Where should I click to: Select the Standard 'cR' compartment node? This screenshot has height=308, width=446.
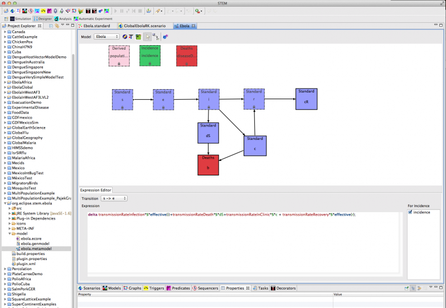click(x=306, y=99)
